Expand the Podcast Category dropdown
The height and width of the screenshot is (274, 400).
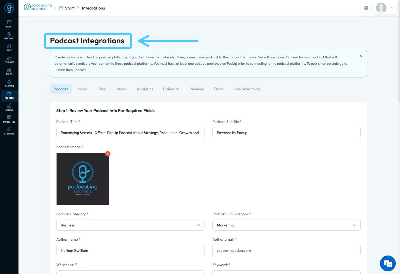tap(130, 225)
